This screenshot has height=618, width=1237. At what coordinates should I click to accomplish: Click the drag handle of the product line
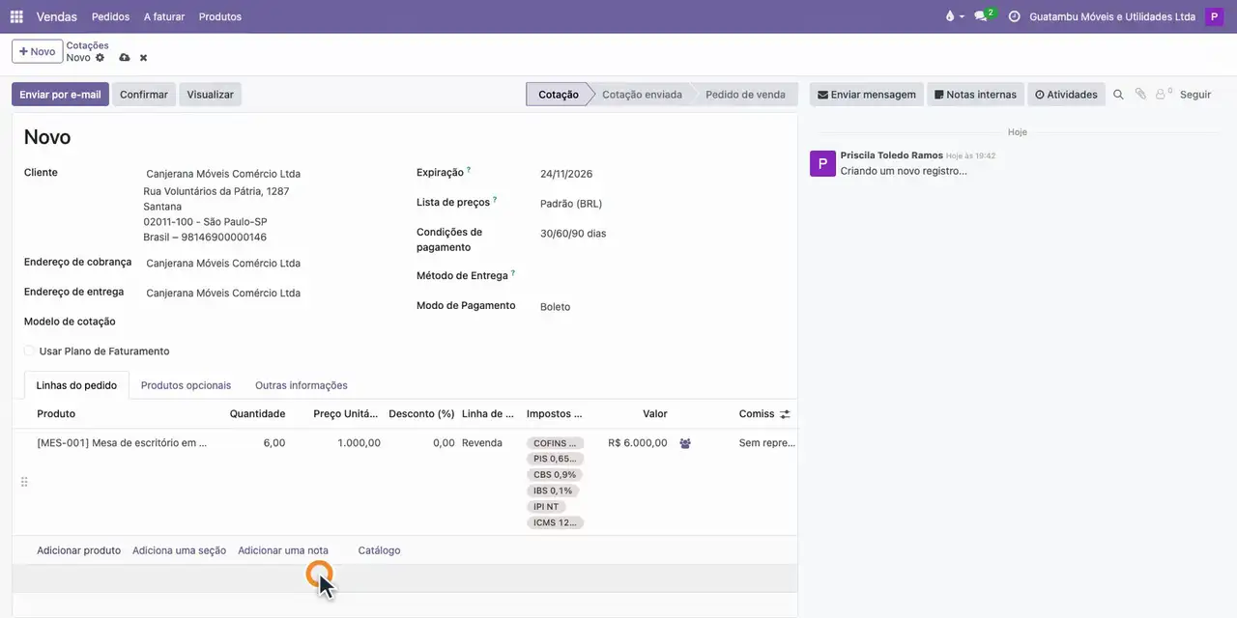pos(24,482)
